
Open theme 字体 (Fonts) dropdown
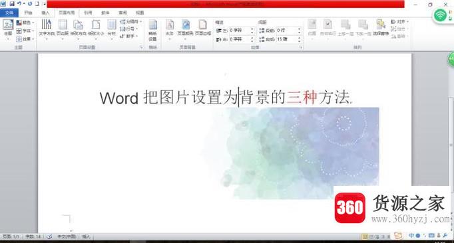click(25, 31)
